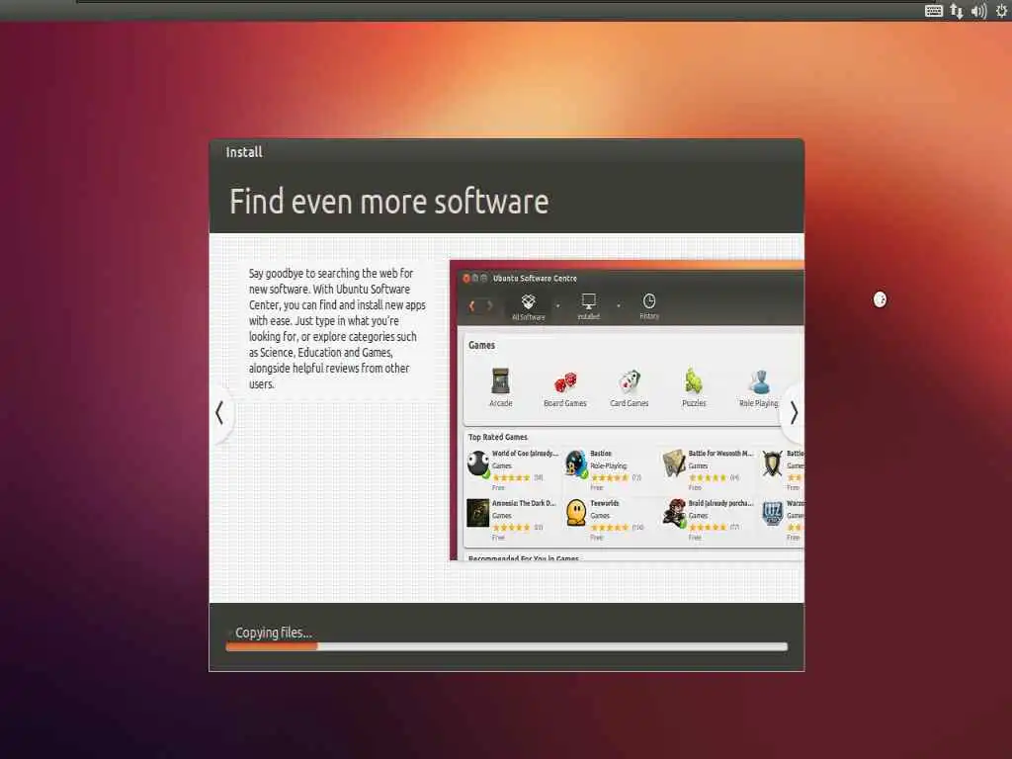The image size is (1012, 759).
Task: Click the 'Top Rated Games' heading
Action: pyautogui.click(x=498, y=437)
